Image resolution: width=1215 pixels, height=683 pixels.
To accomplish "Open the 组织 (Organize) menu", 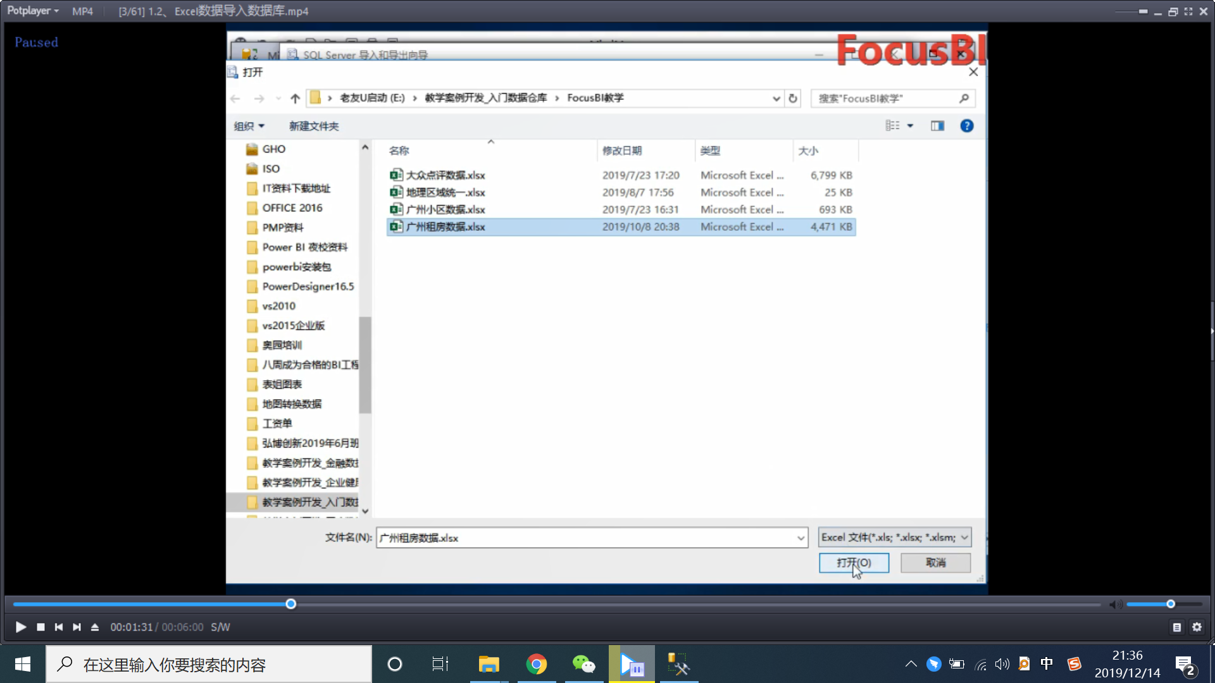I will click(x=249, y=126).
